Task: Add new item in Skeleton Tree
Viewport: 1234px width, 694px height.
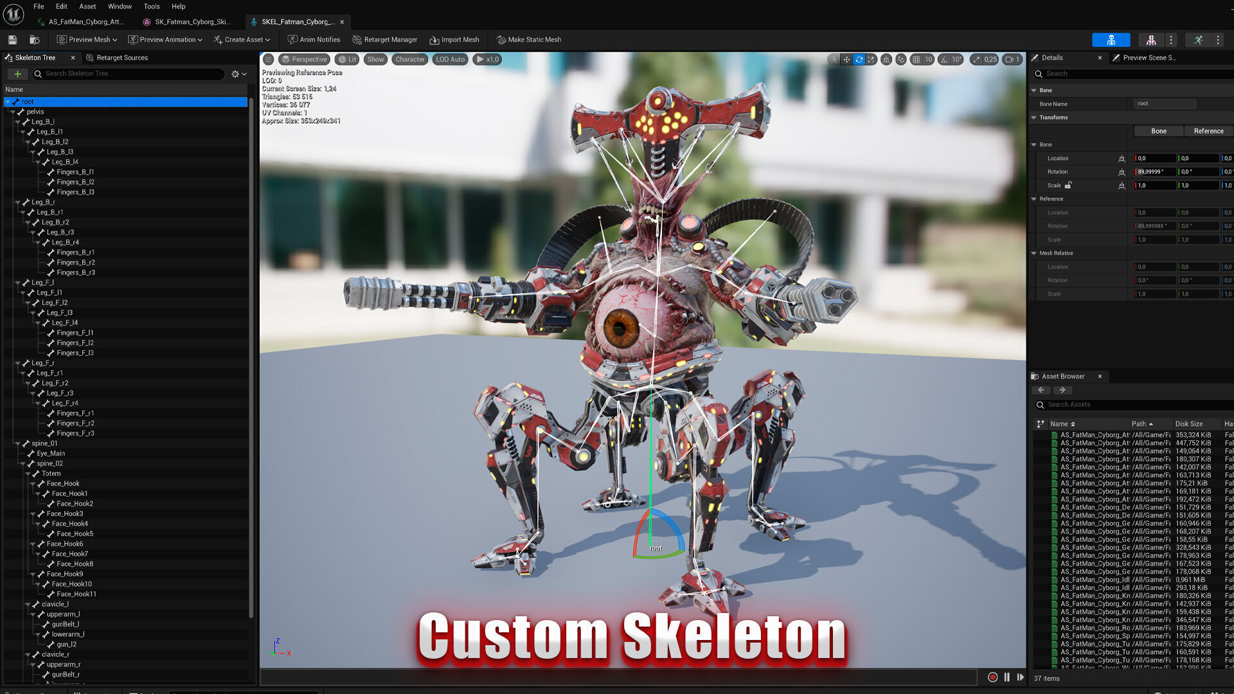Action: (17, 74)
